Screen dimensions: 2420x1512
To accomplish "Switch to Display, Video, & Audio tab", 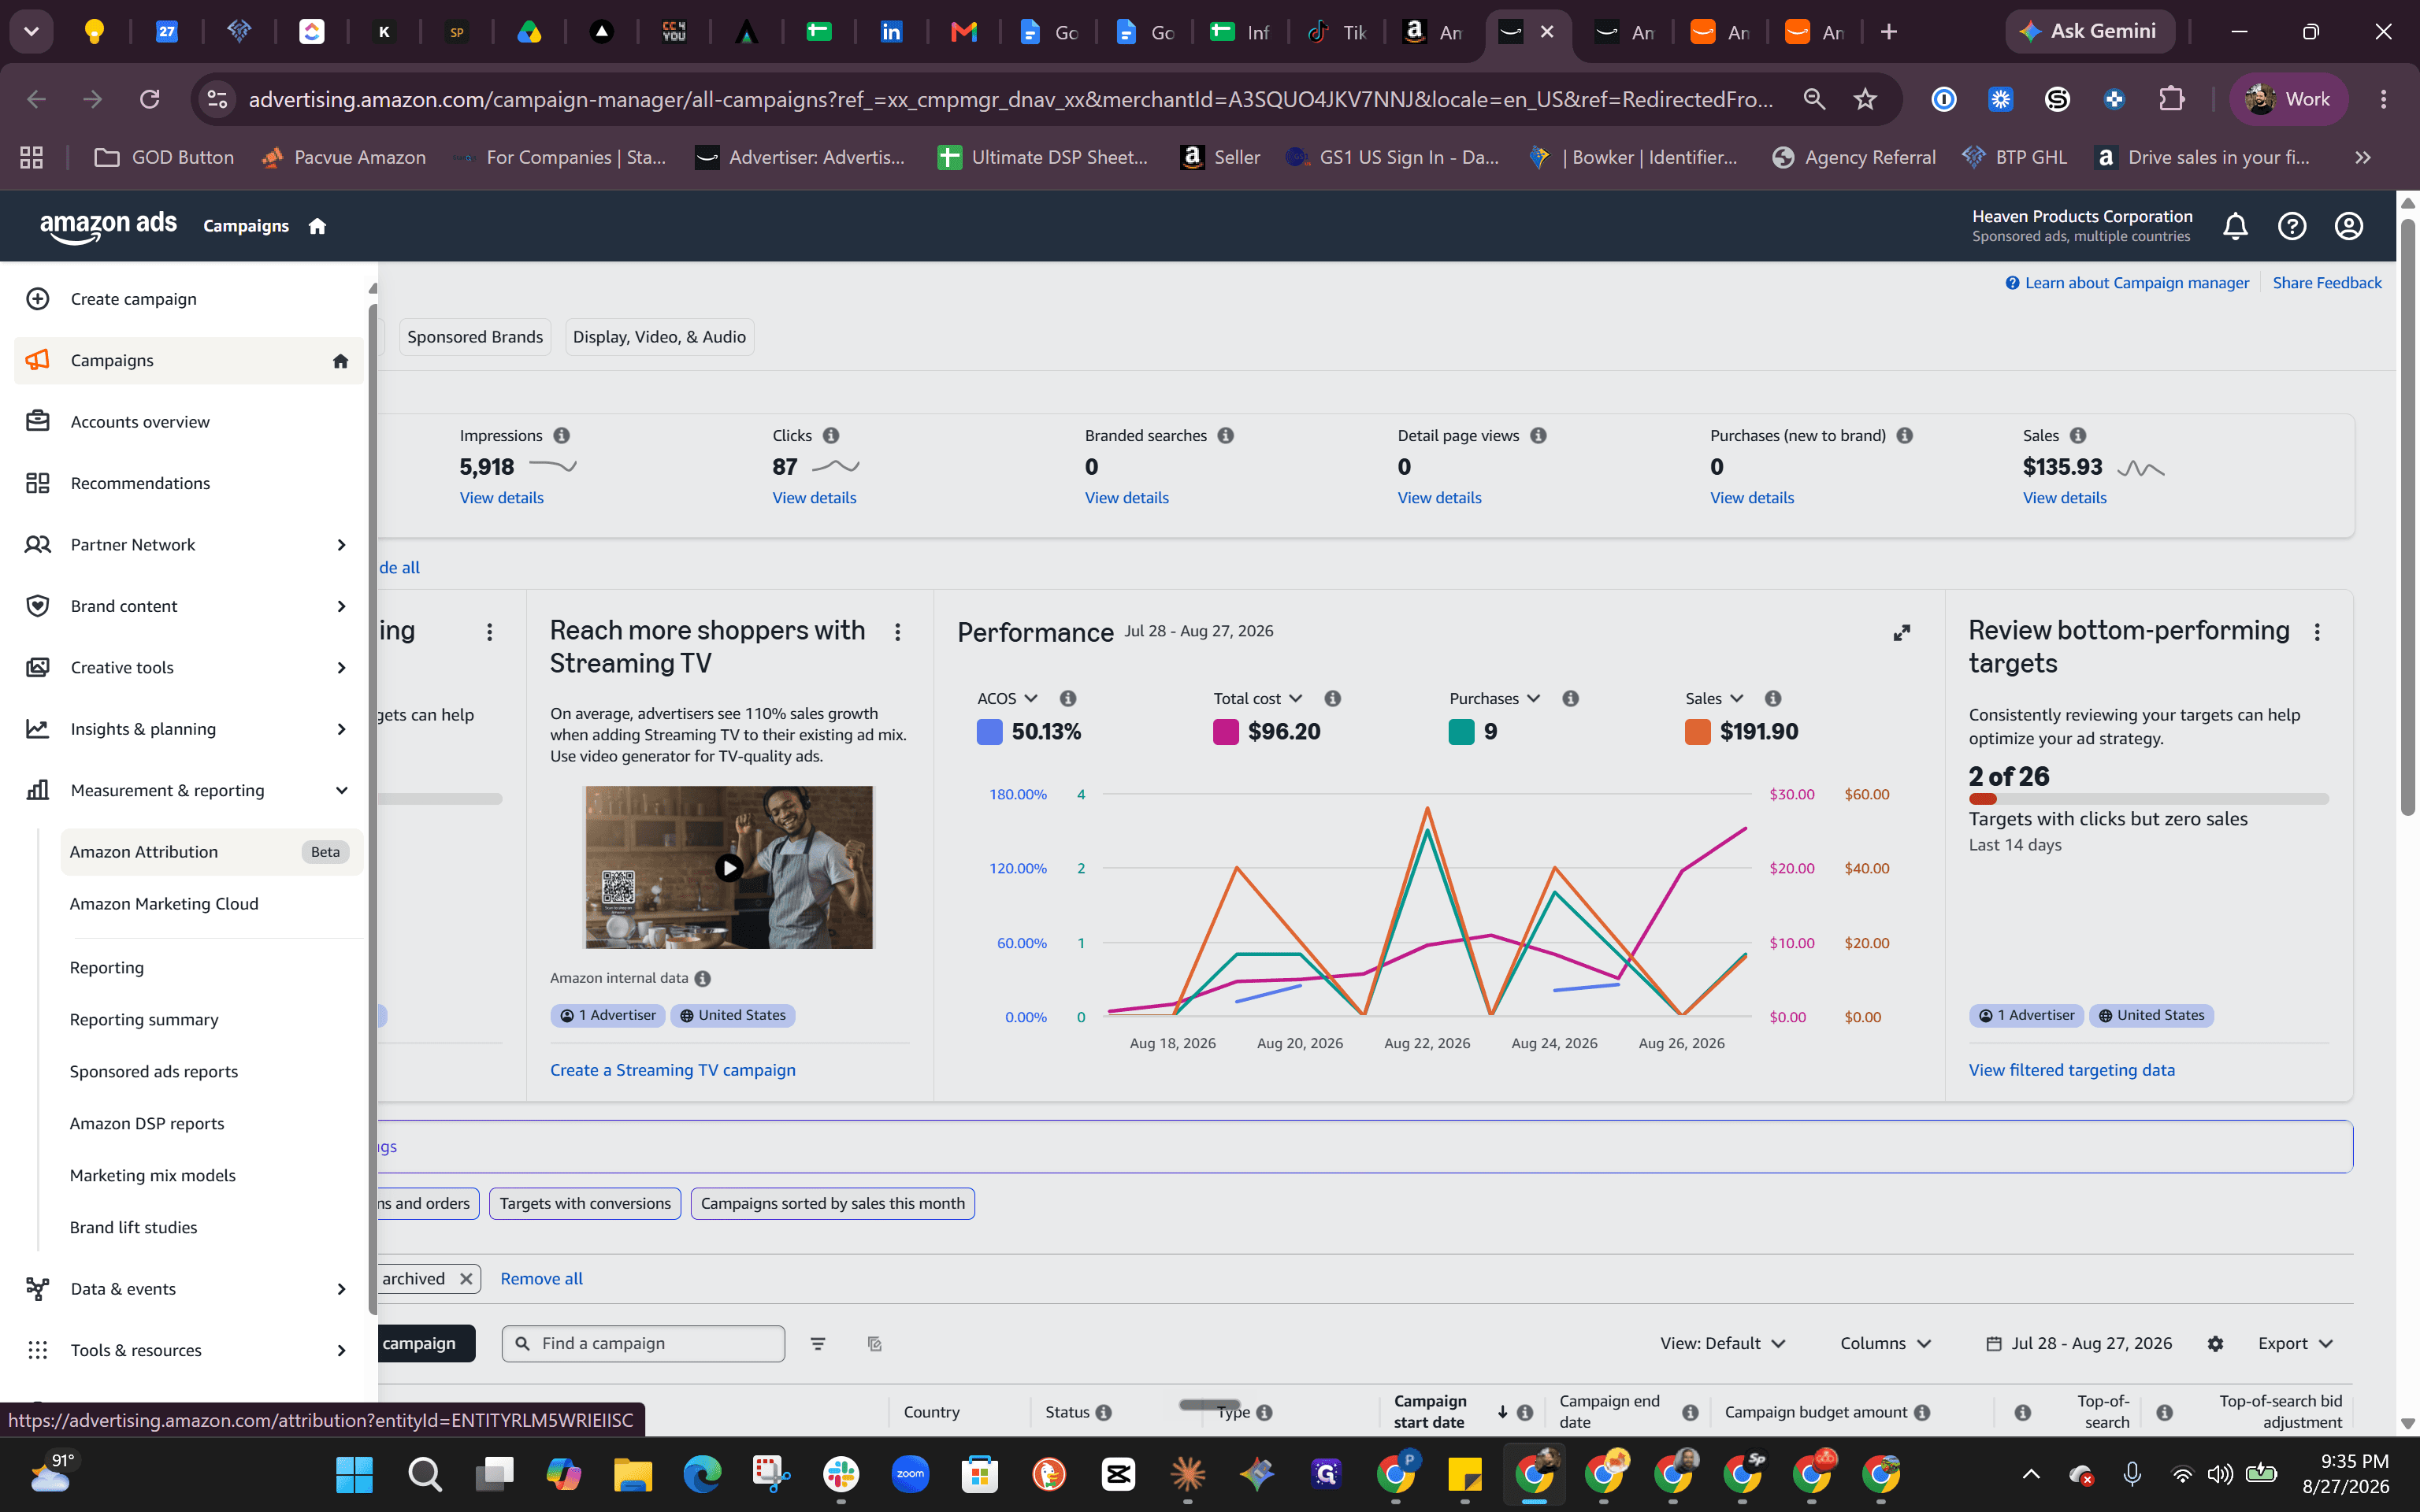I will (x=659, y=337).
